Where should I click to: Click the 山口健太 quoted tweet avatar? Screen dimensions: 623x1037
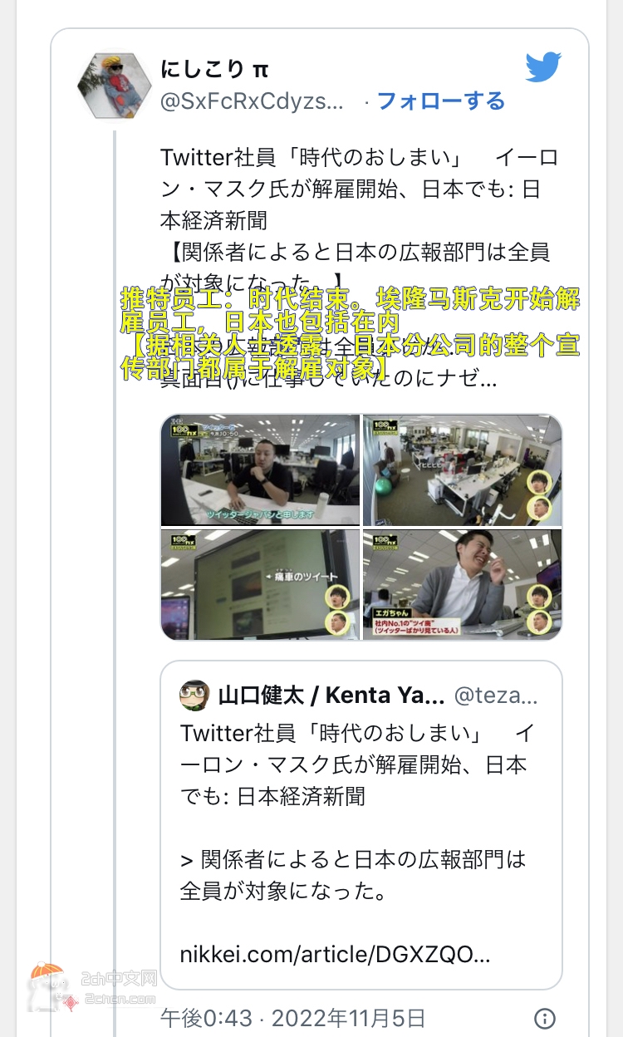point(195,695)
